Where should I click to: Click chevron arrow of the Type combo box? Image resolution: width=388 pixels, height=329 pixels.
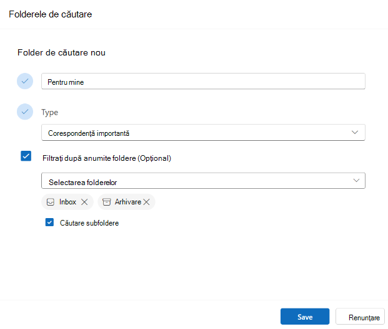[x=355, y=133]
